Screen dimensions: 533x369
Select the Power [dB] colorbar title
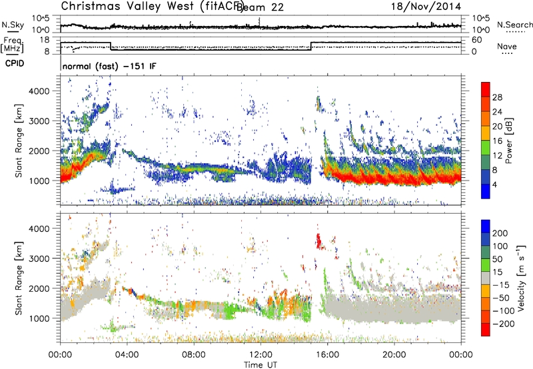509,141
